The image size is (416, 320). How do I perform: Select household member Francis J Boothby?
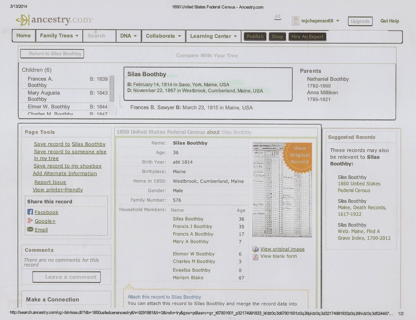pyautogui.click(x=192, y=227)
